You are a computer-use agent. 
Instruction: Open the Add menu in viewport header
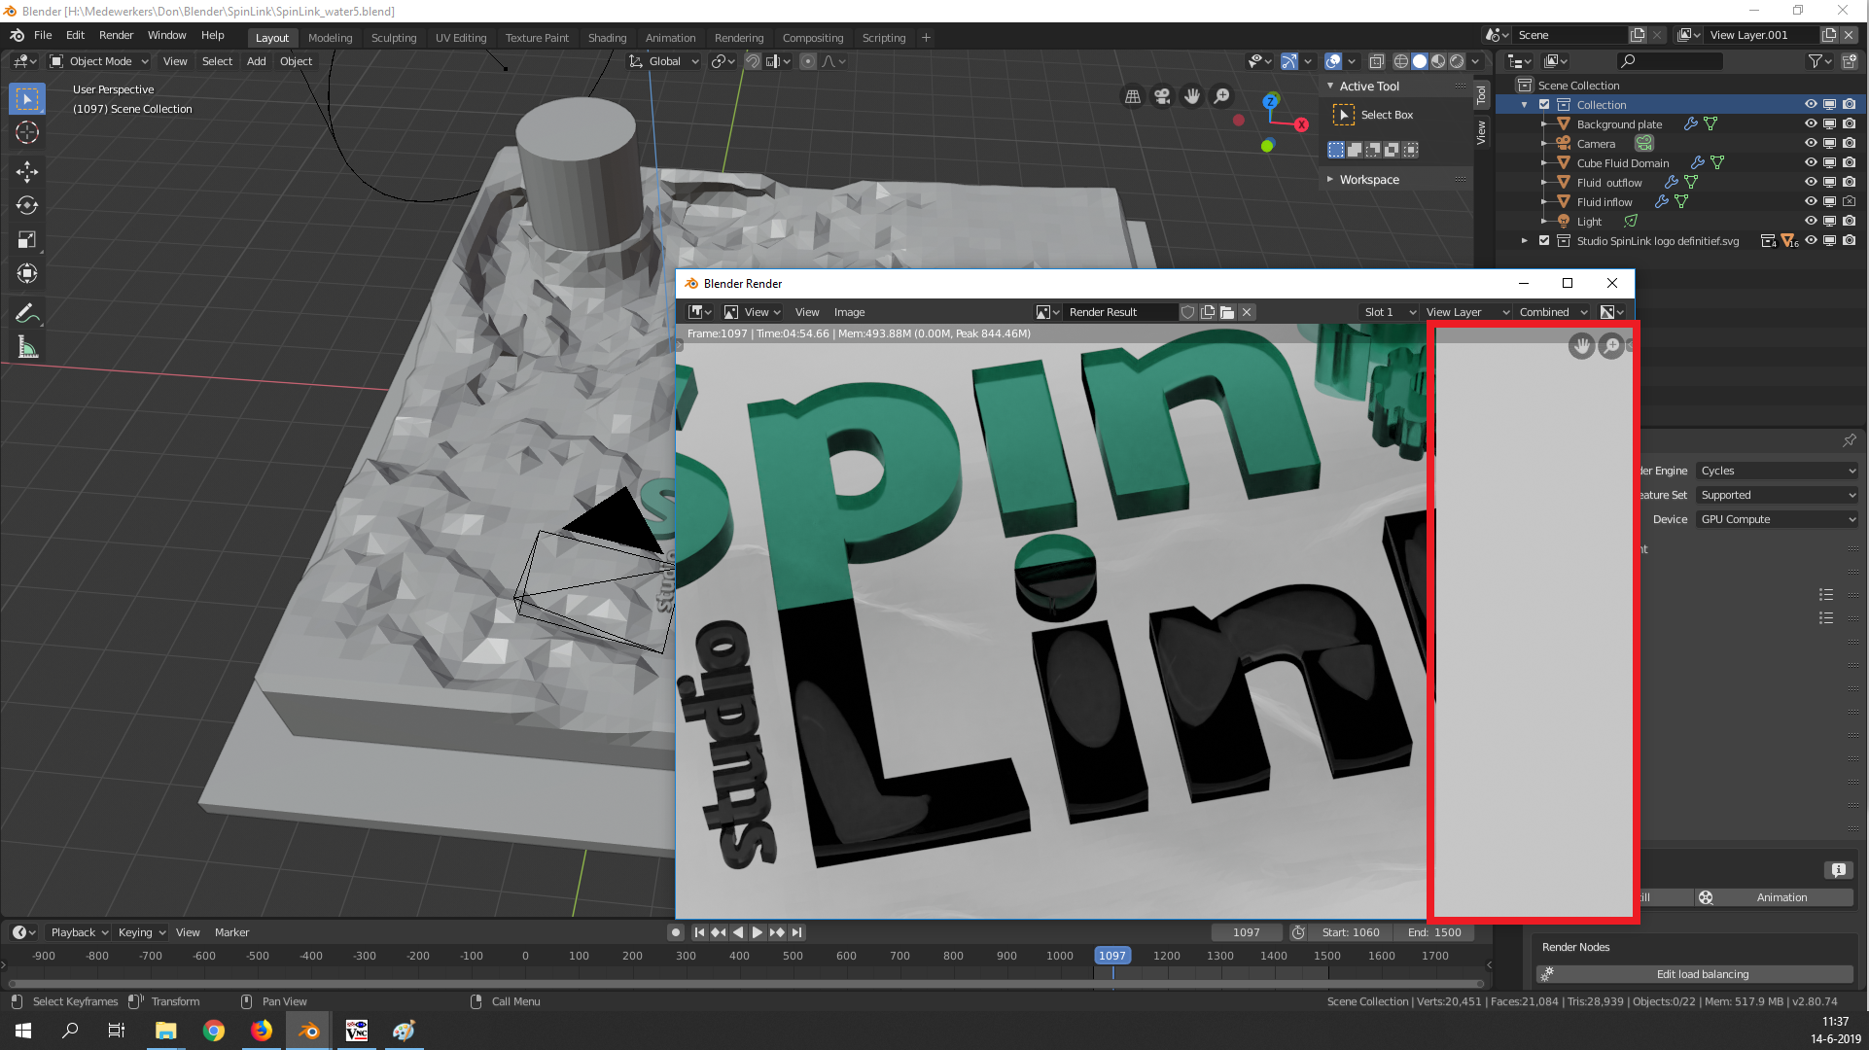click(x=256, y=61)
